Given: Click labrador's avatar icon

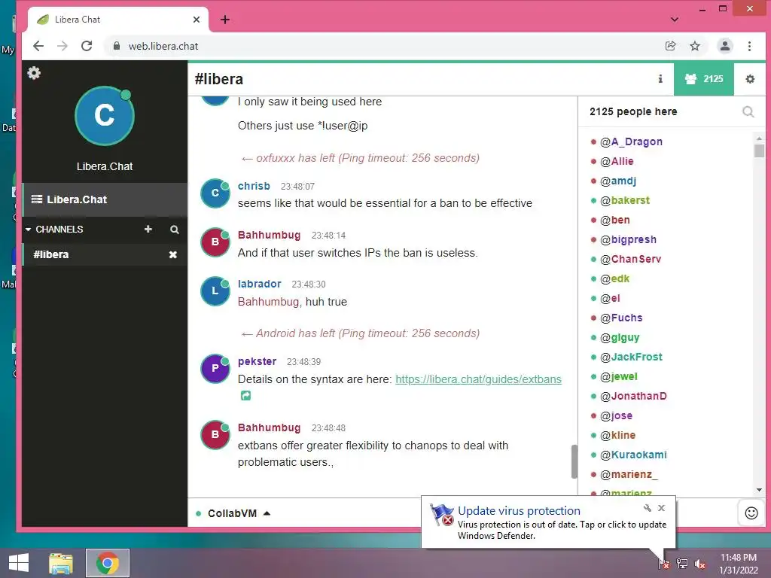Looking at the screenshot, I should [215, 291].
